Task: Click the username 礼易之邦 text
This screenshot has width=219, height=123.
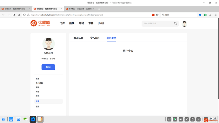Action: pyautogui.click(x=48, y=53)
